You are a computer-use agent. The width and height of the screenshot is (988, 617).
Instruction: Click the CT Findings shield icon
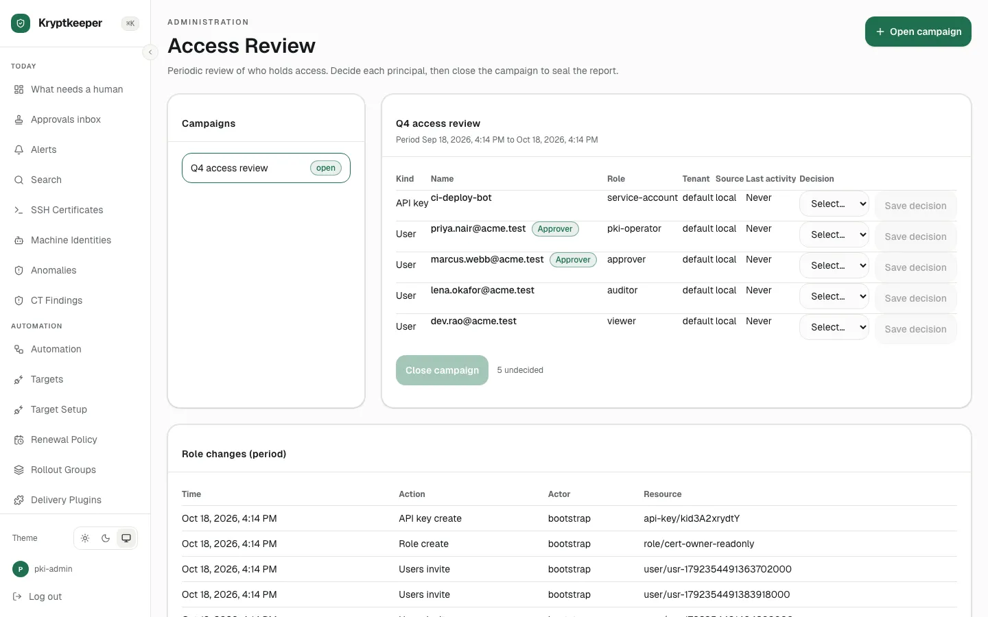click(19, 301)
